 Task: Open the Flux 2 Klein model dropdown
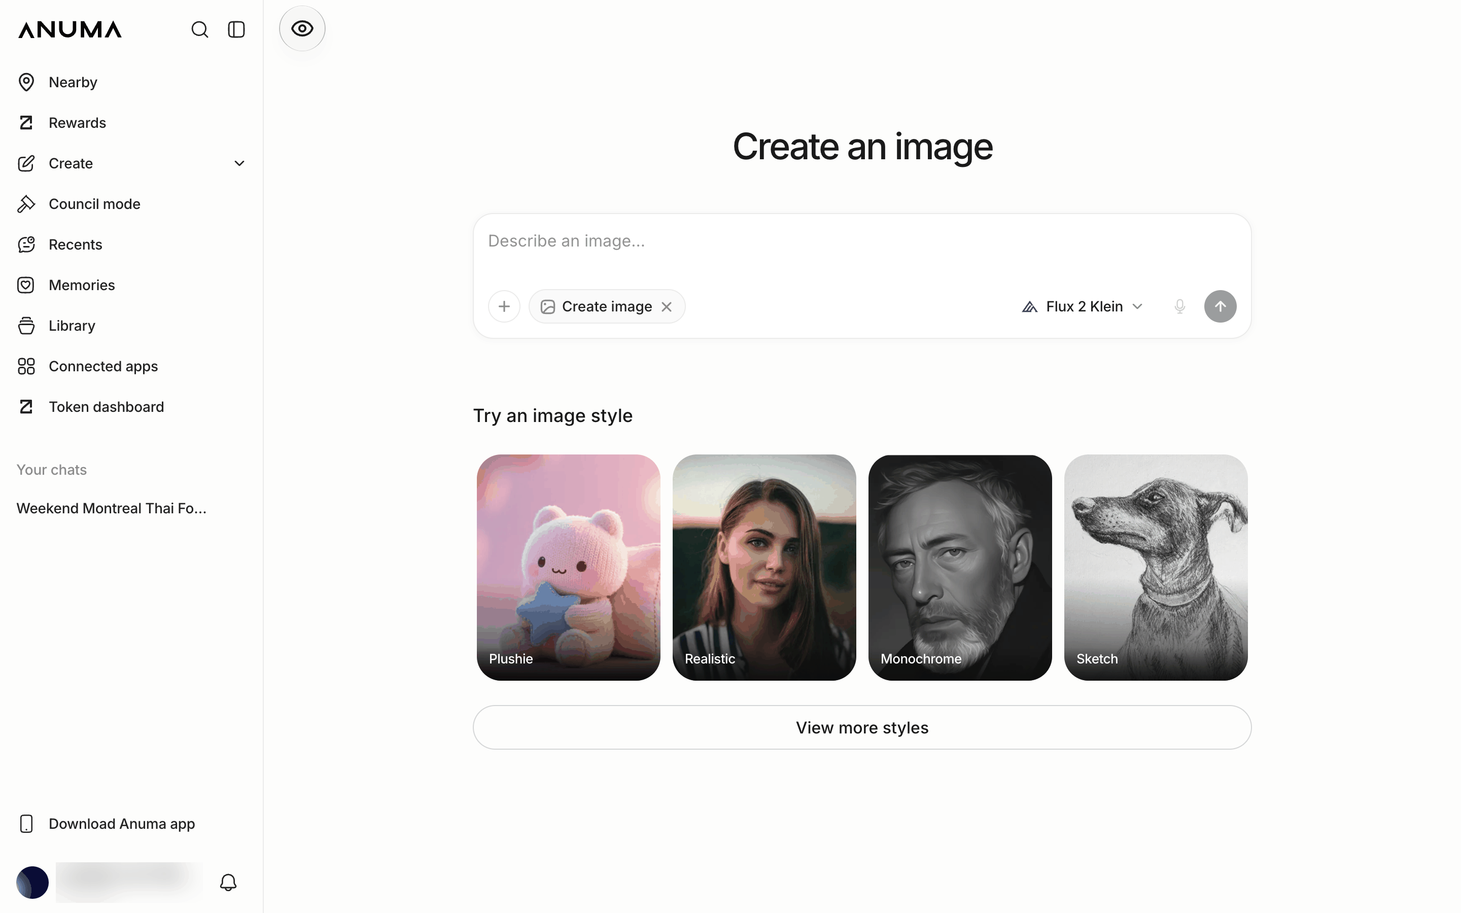pos(1082,307)
